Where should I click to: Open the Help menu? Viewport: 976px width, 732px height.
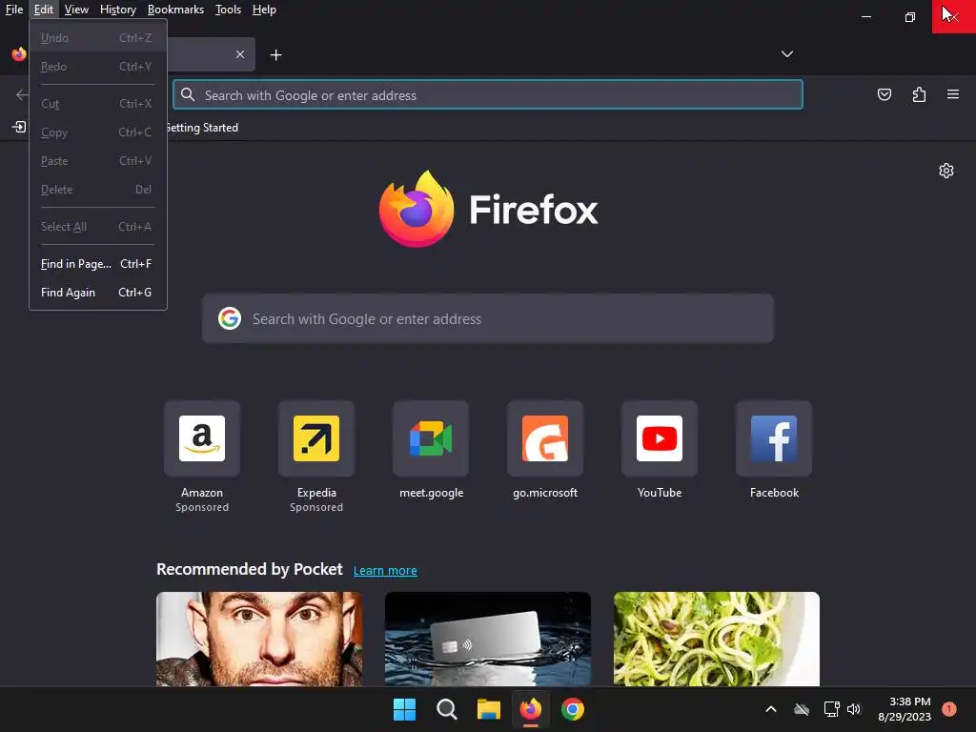coord(264,10)
